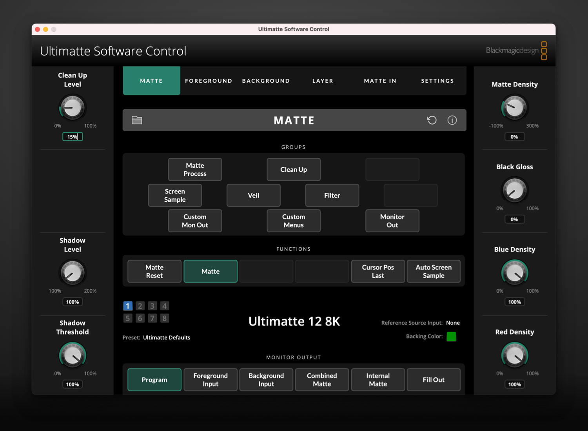Click the Black Gloss knob
Image resolution: width=588 pixels, height=431 pixels.
click(515, 190)
